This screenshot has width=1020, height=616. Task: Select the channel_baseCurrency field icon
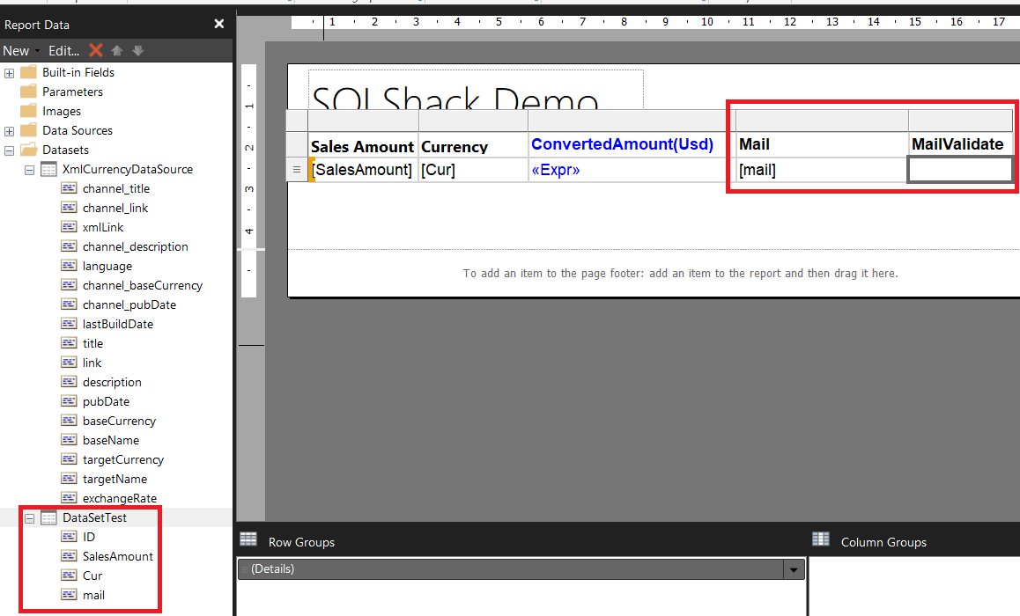[x=69, y=284]
